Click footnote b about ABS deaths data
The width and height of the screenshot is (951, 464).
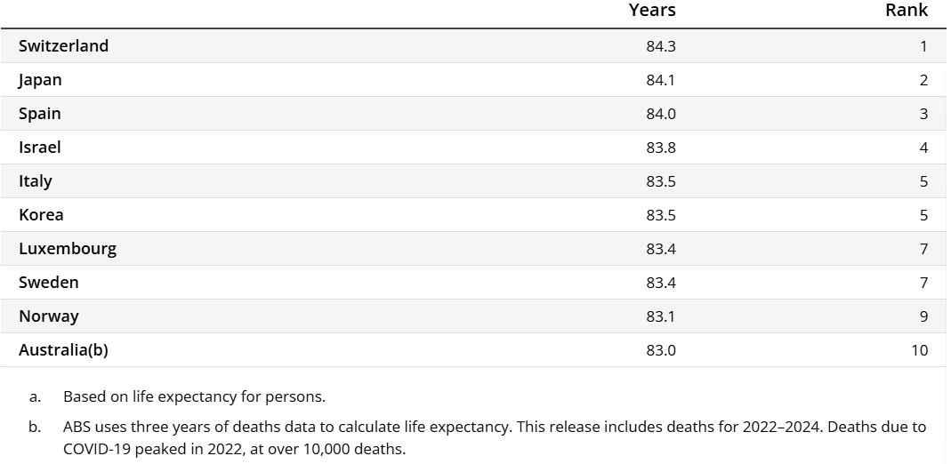pyautogui.click(x=494, y=428)
